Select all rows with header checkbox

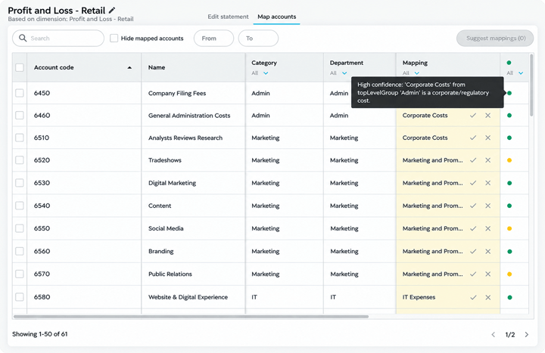[x=20, y=67]
